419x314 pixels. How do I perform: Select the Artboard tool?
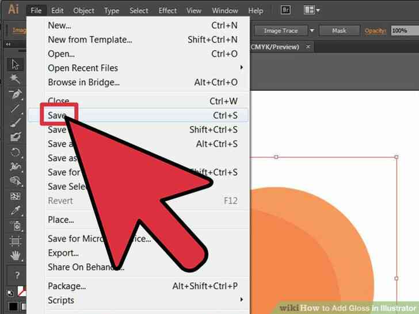pyautogui.click(x=15, y=241)
